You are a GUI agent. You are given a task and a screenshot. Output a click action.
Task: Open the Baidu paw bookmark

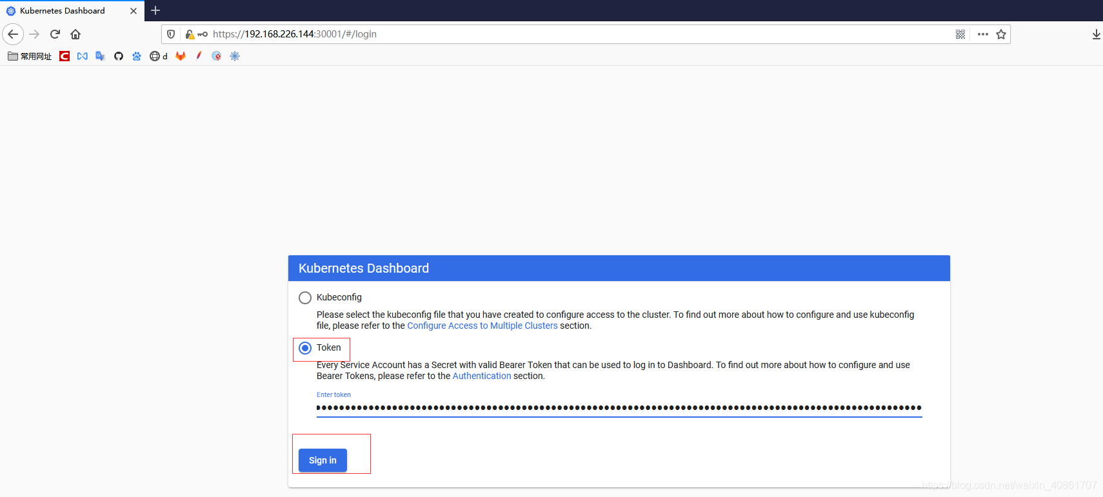(137, 56)
